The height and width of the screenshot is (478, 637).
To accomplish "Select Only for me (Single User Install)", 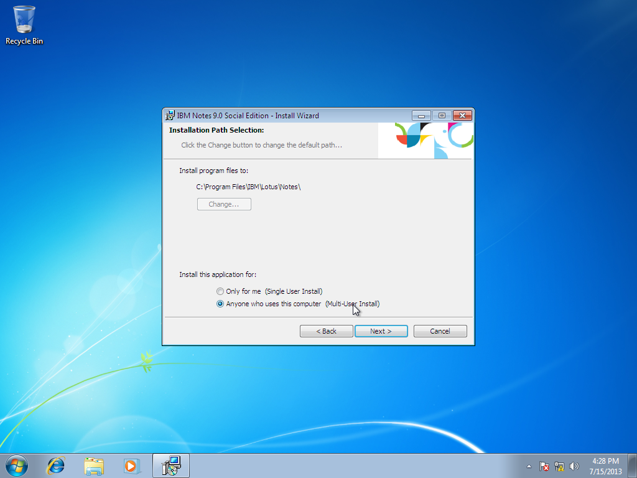I will 220,291.
